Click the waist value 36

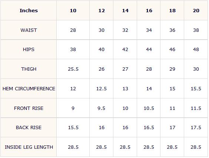(172, 30)
